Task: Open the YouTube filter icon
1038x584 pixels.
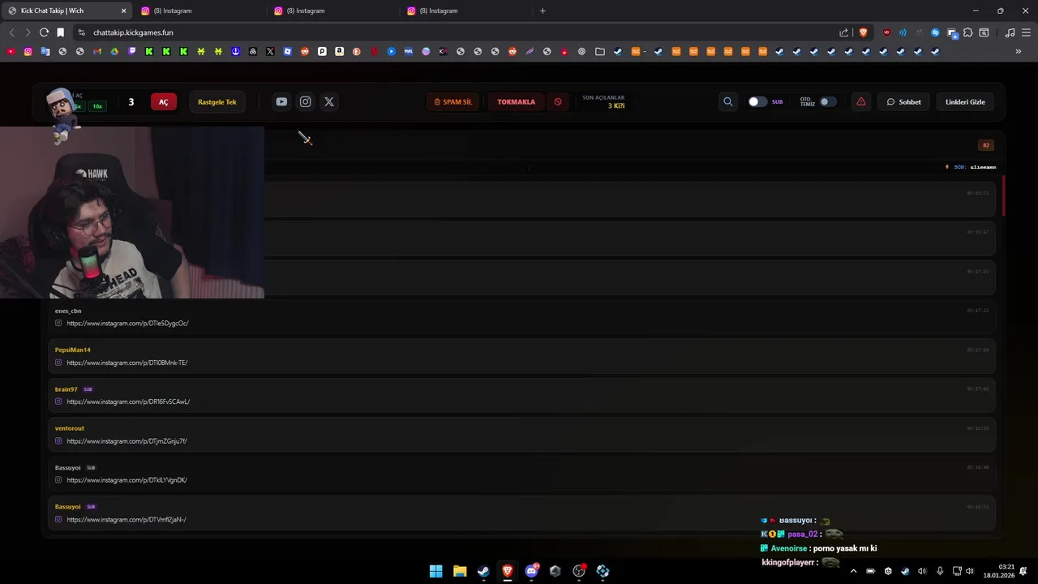Action: coord(281,101)
